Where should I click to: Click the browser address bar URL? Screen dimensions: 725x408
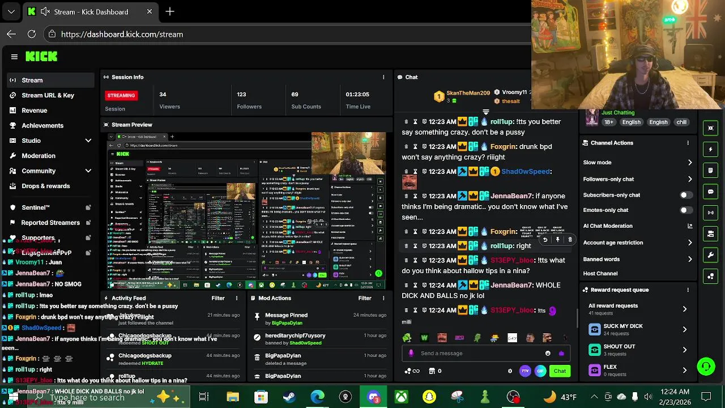click(x=122, y=34)
